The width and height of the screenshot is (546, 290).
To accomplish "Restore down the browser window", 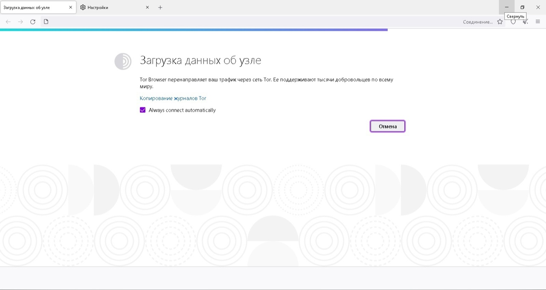I will (522, 7).
